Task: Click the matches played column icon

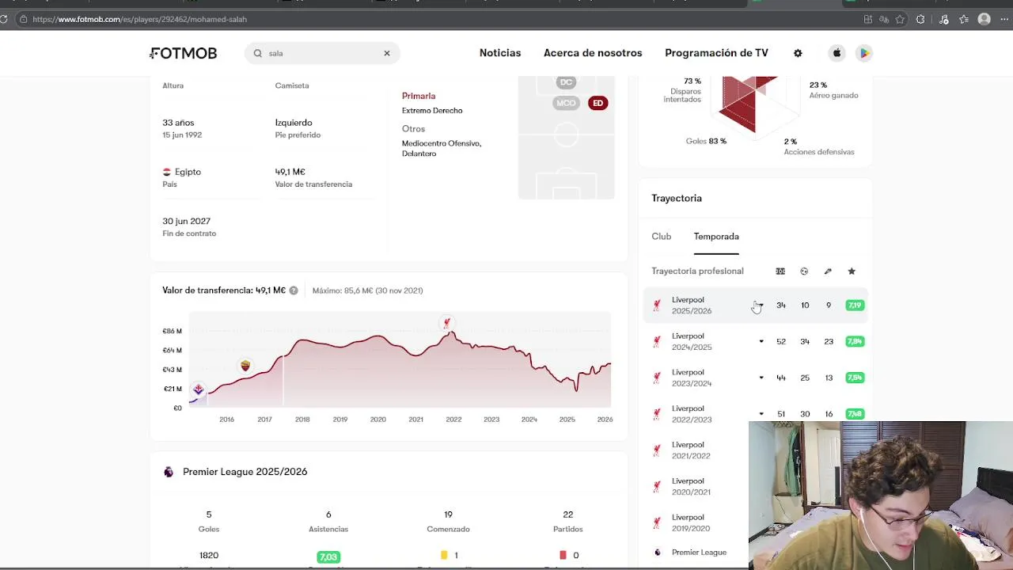Action: [x=780, y=272]
